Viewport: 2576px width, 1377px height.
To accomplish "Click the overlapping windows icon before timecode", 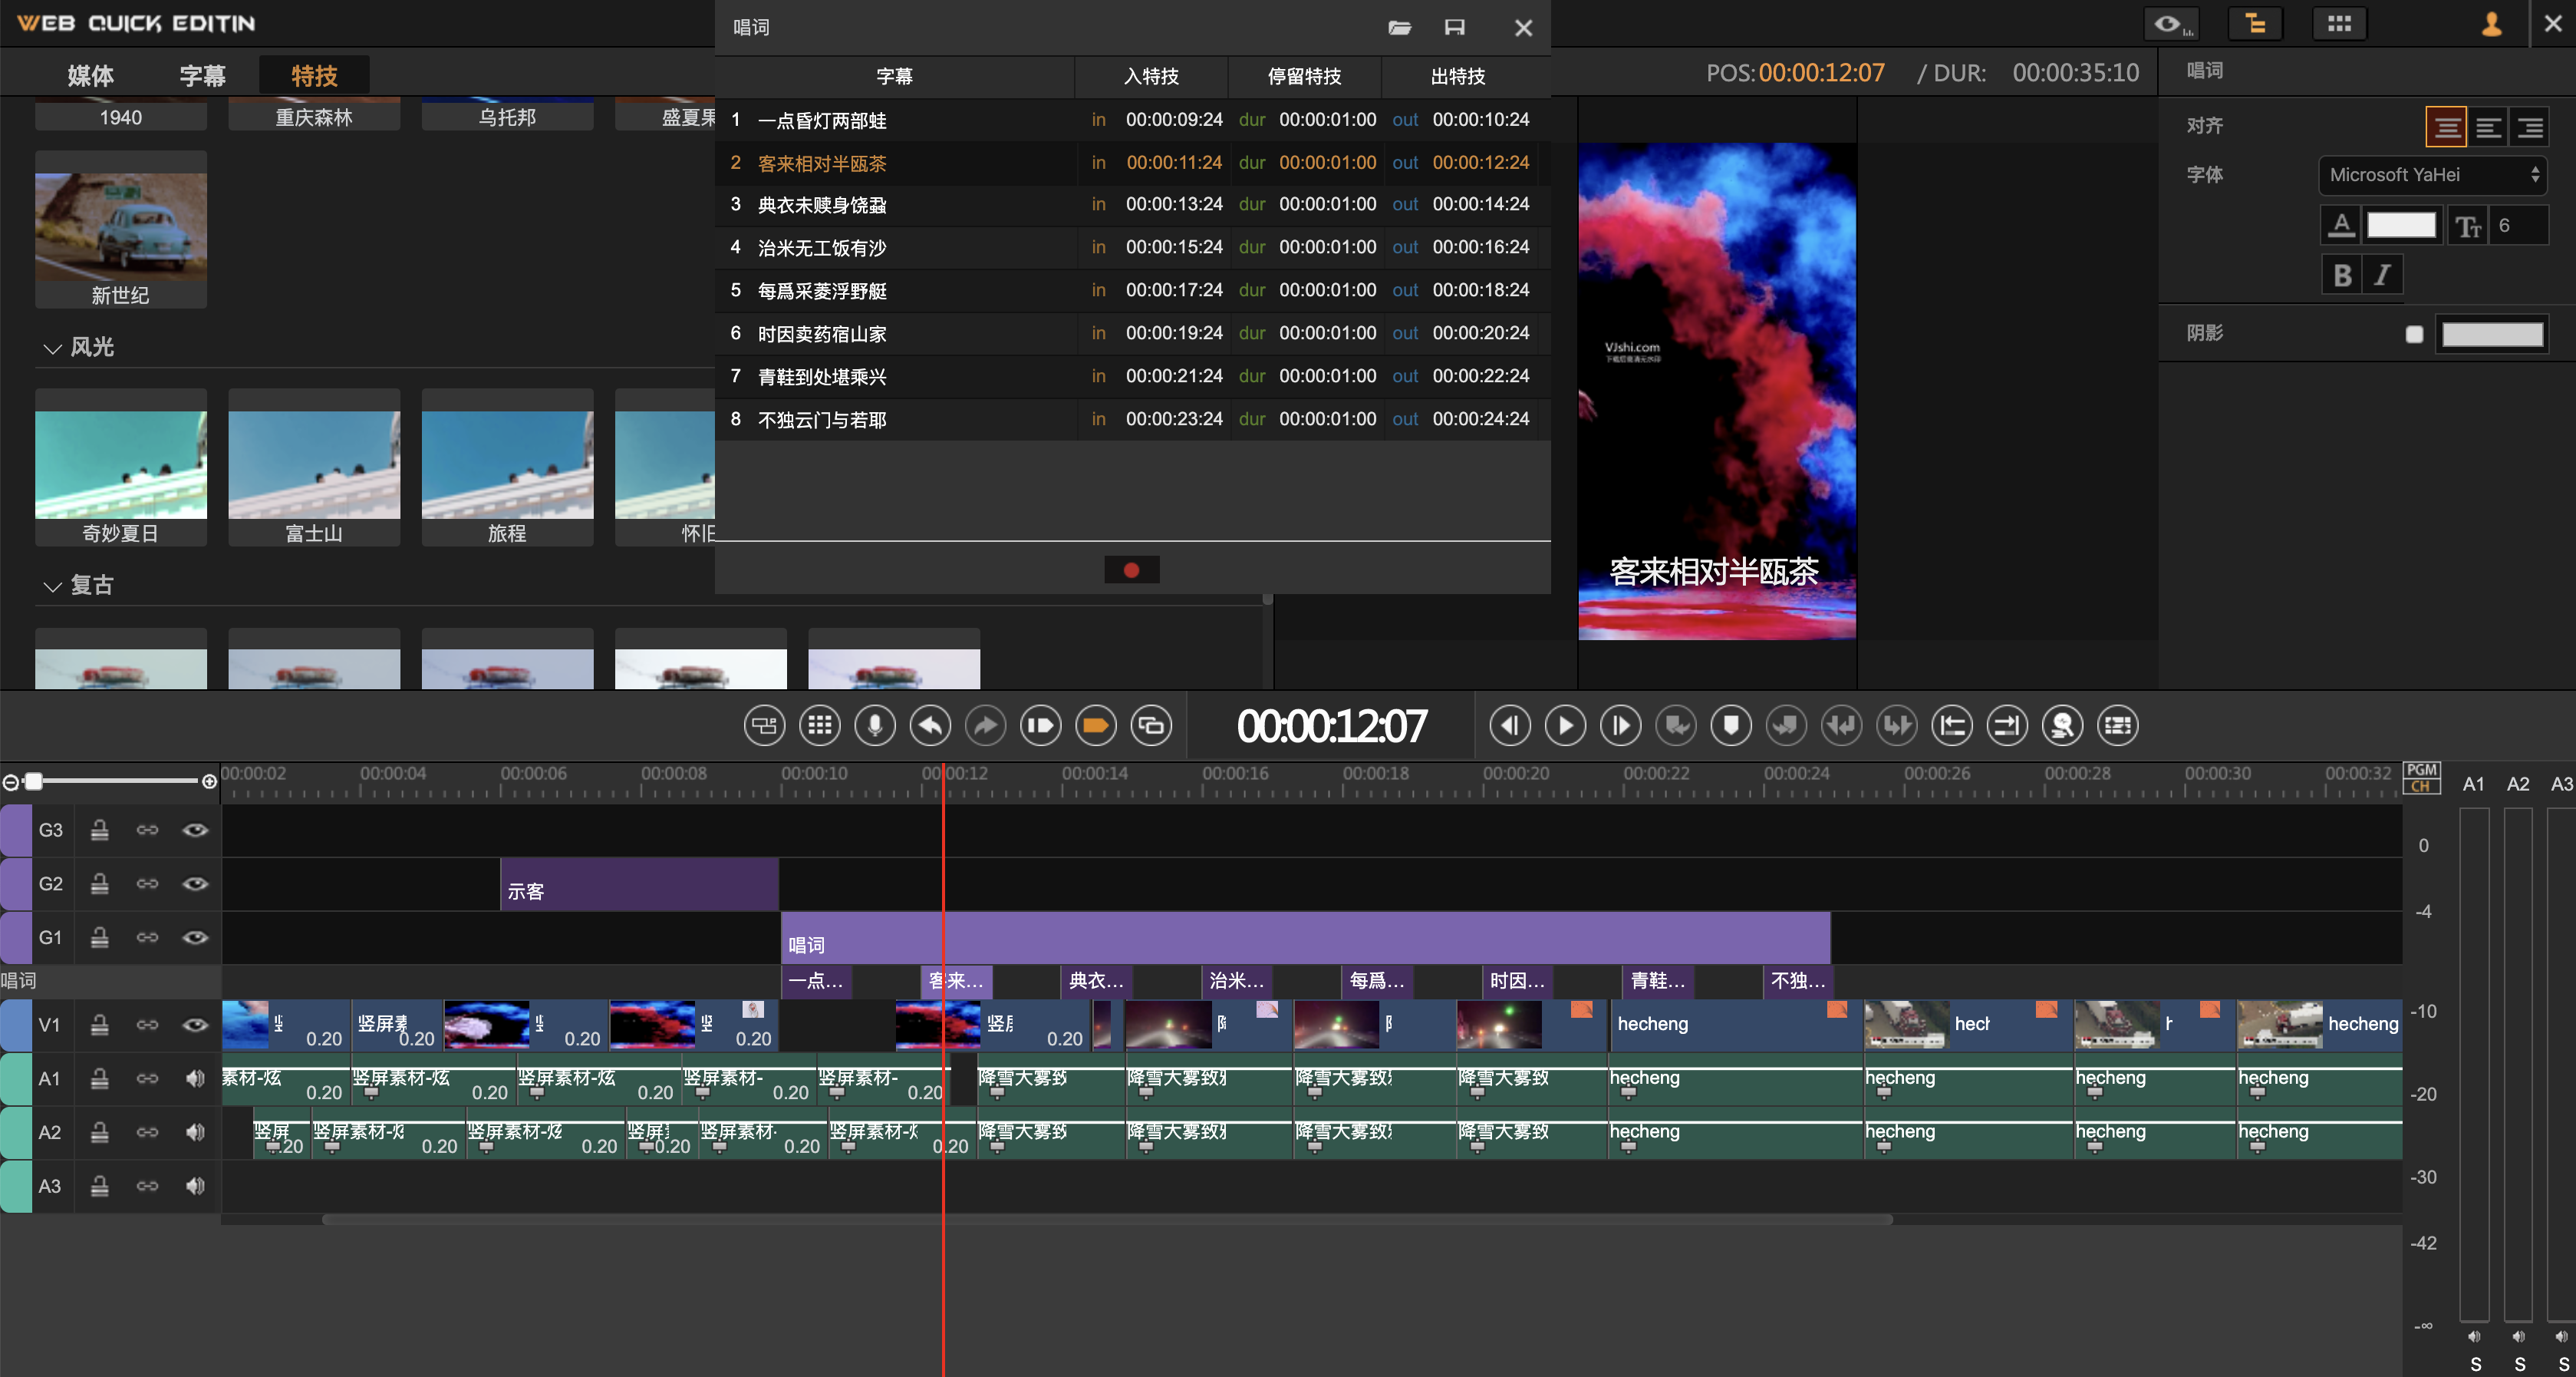I will 1151,725.
